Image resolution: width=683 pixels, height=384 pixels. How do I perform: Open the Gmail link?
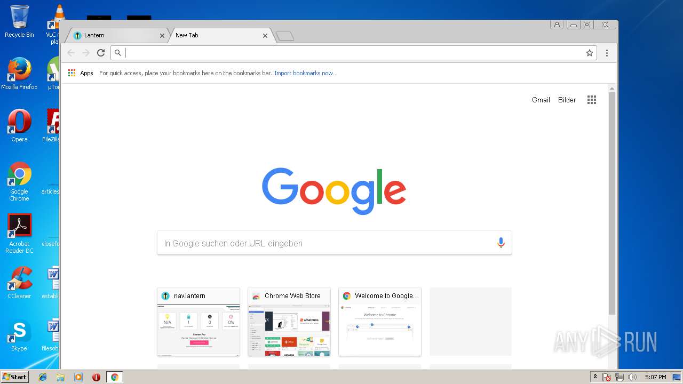(x=541, y=100)
